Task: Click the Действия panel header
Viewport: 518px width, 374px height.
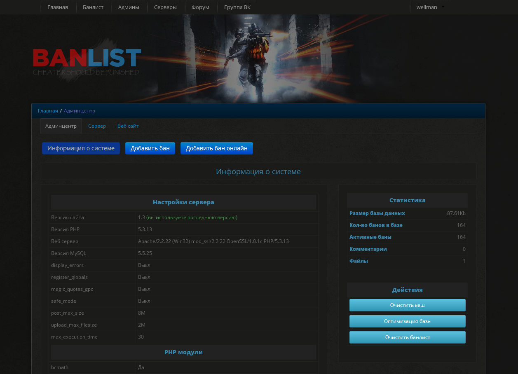Action: point(407,290)
